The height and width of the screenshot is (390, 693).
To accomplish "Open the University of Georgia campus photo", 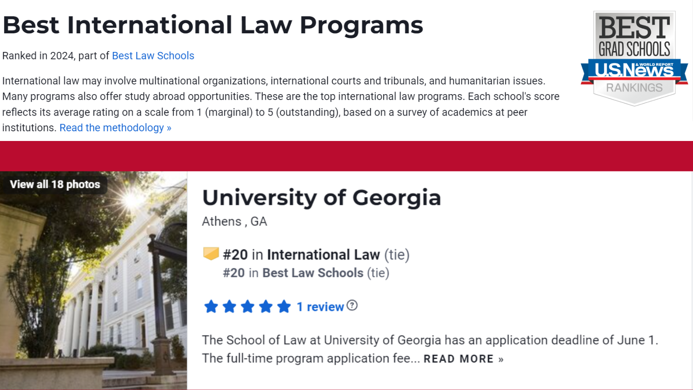I will (93, 281).
